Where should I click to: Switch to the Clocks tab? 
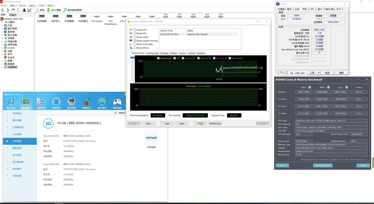[182, 53]
